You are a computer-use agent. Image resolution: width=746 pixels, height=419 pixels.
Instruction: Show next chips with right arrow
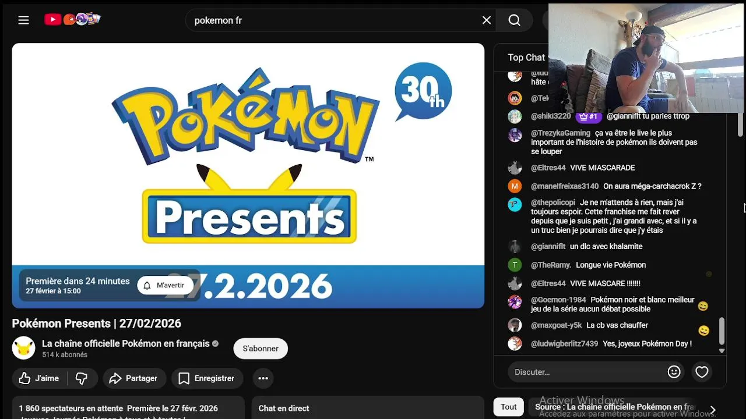coord(712,410)
